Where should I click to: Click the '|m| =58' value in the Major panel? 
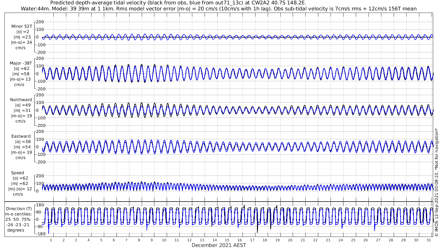21,74
